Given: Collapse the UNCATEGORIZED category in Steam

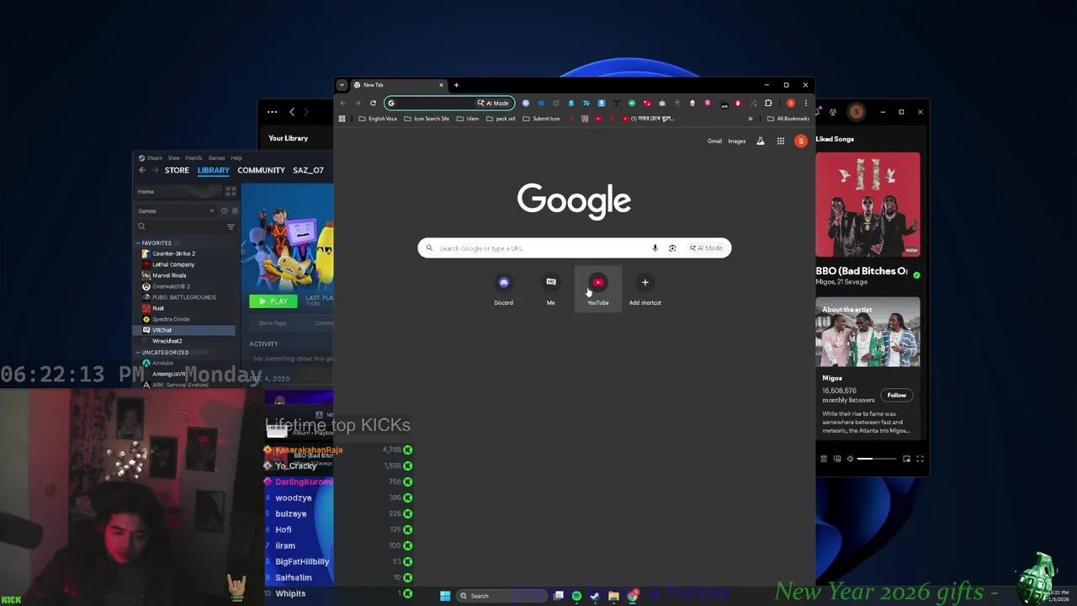Looking at the screenshot, I should pyautogui.click(x=138, y=353).
